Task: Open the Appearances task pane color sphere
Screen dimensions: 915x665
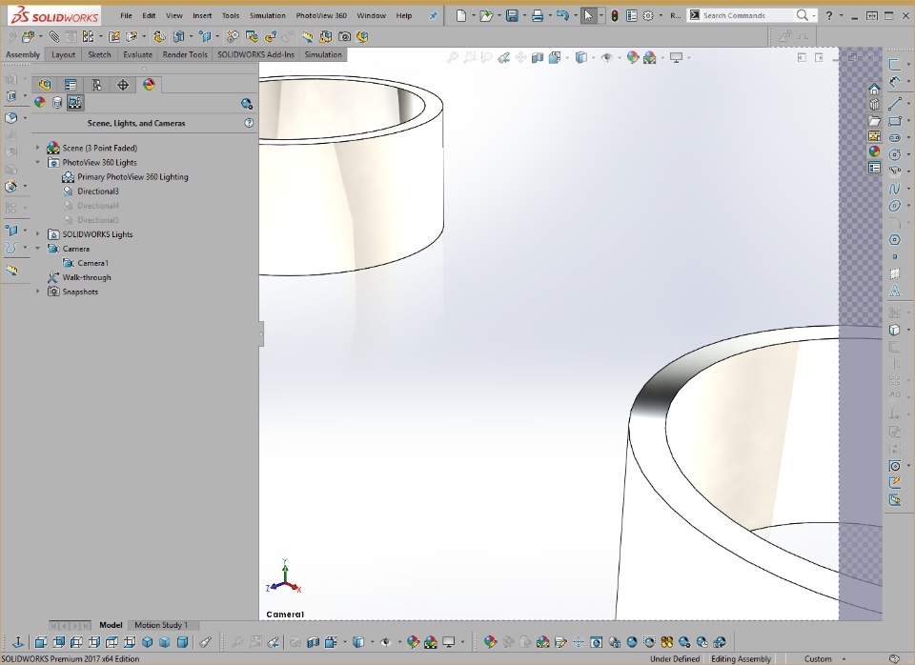Action: pos(874,151)
